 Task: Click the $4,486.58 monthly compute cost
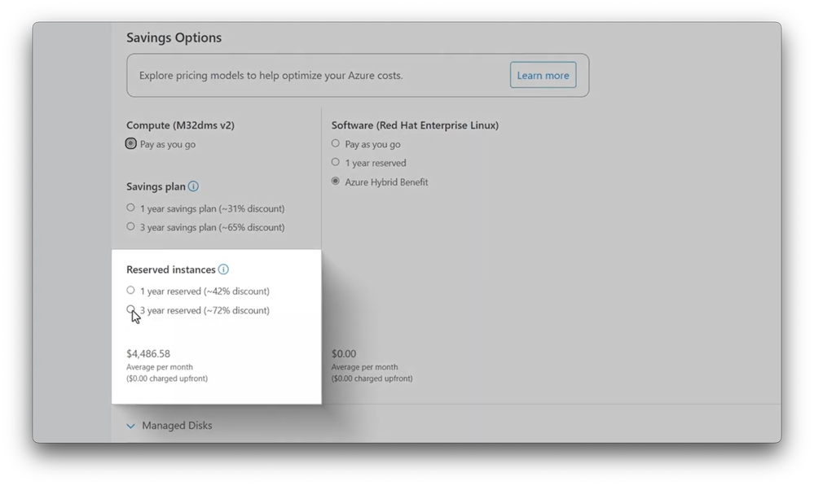click(x=148, y=354)
